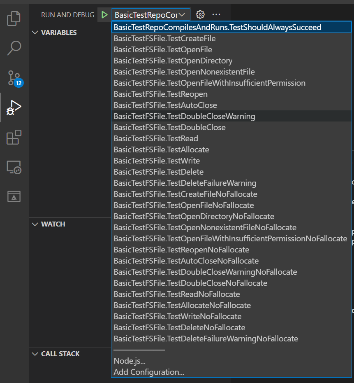Click Add Configuration... entry
This screenshot has height=383, width=354.
pos(149,372)
